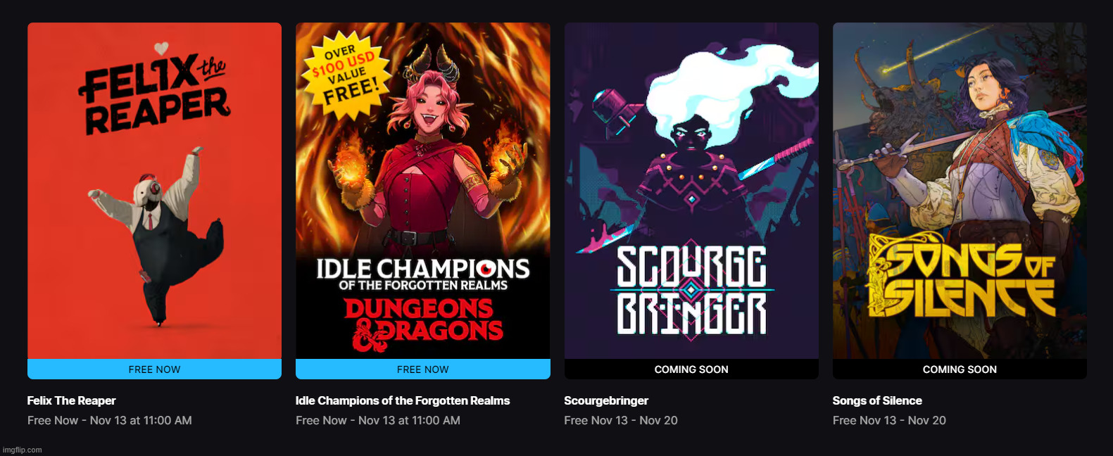Click the COMING SOON banner under Scourgebringer

(691, 369)
